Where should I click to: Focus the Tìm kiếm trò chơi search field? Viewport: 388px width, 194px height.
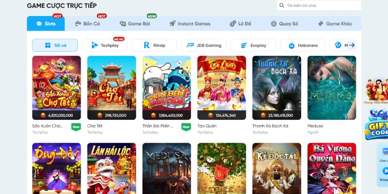pos(319,5)
